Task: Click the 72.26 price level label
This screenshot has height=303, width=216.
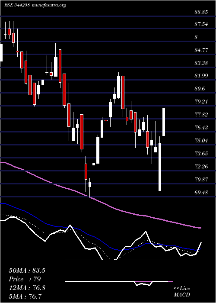Action: pos(201,166)
